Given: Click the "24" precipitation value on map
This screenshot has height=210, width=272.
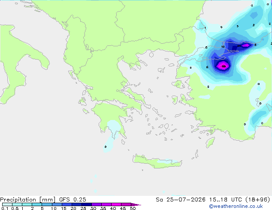Looking at the screenshot, I should tap(239, 46).
